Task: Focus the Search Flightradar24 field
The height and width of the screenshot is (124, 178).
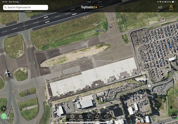Action: [x=26, y=8]
